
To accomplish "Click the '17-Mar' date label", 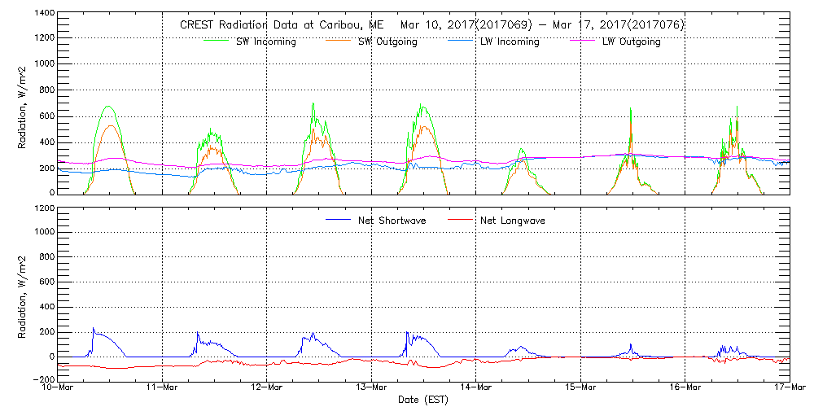I will click(788, 388).
